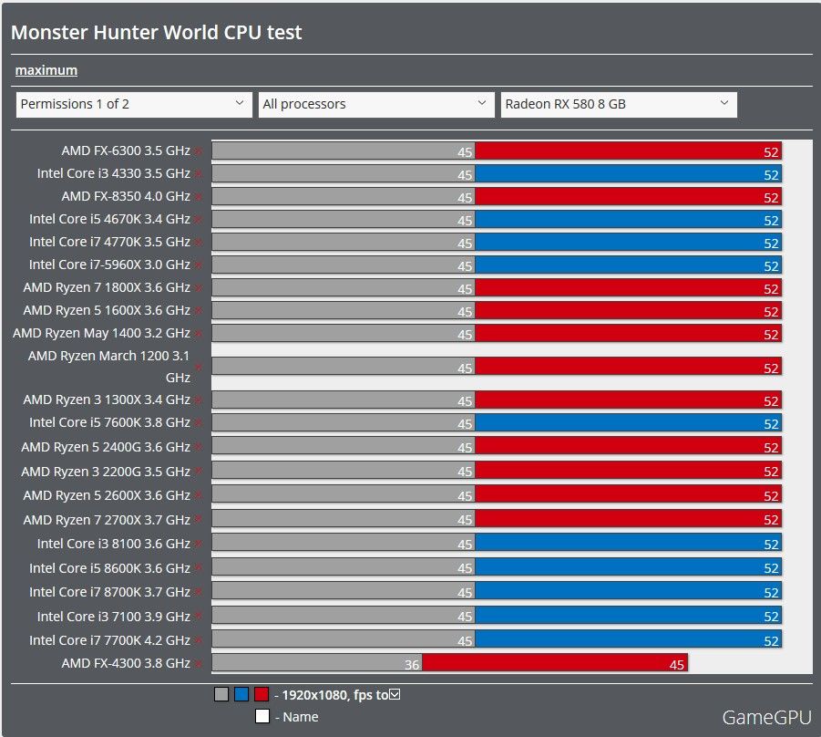Click red X beside AMD FX-4300 row

coord(199,664)
